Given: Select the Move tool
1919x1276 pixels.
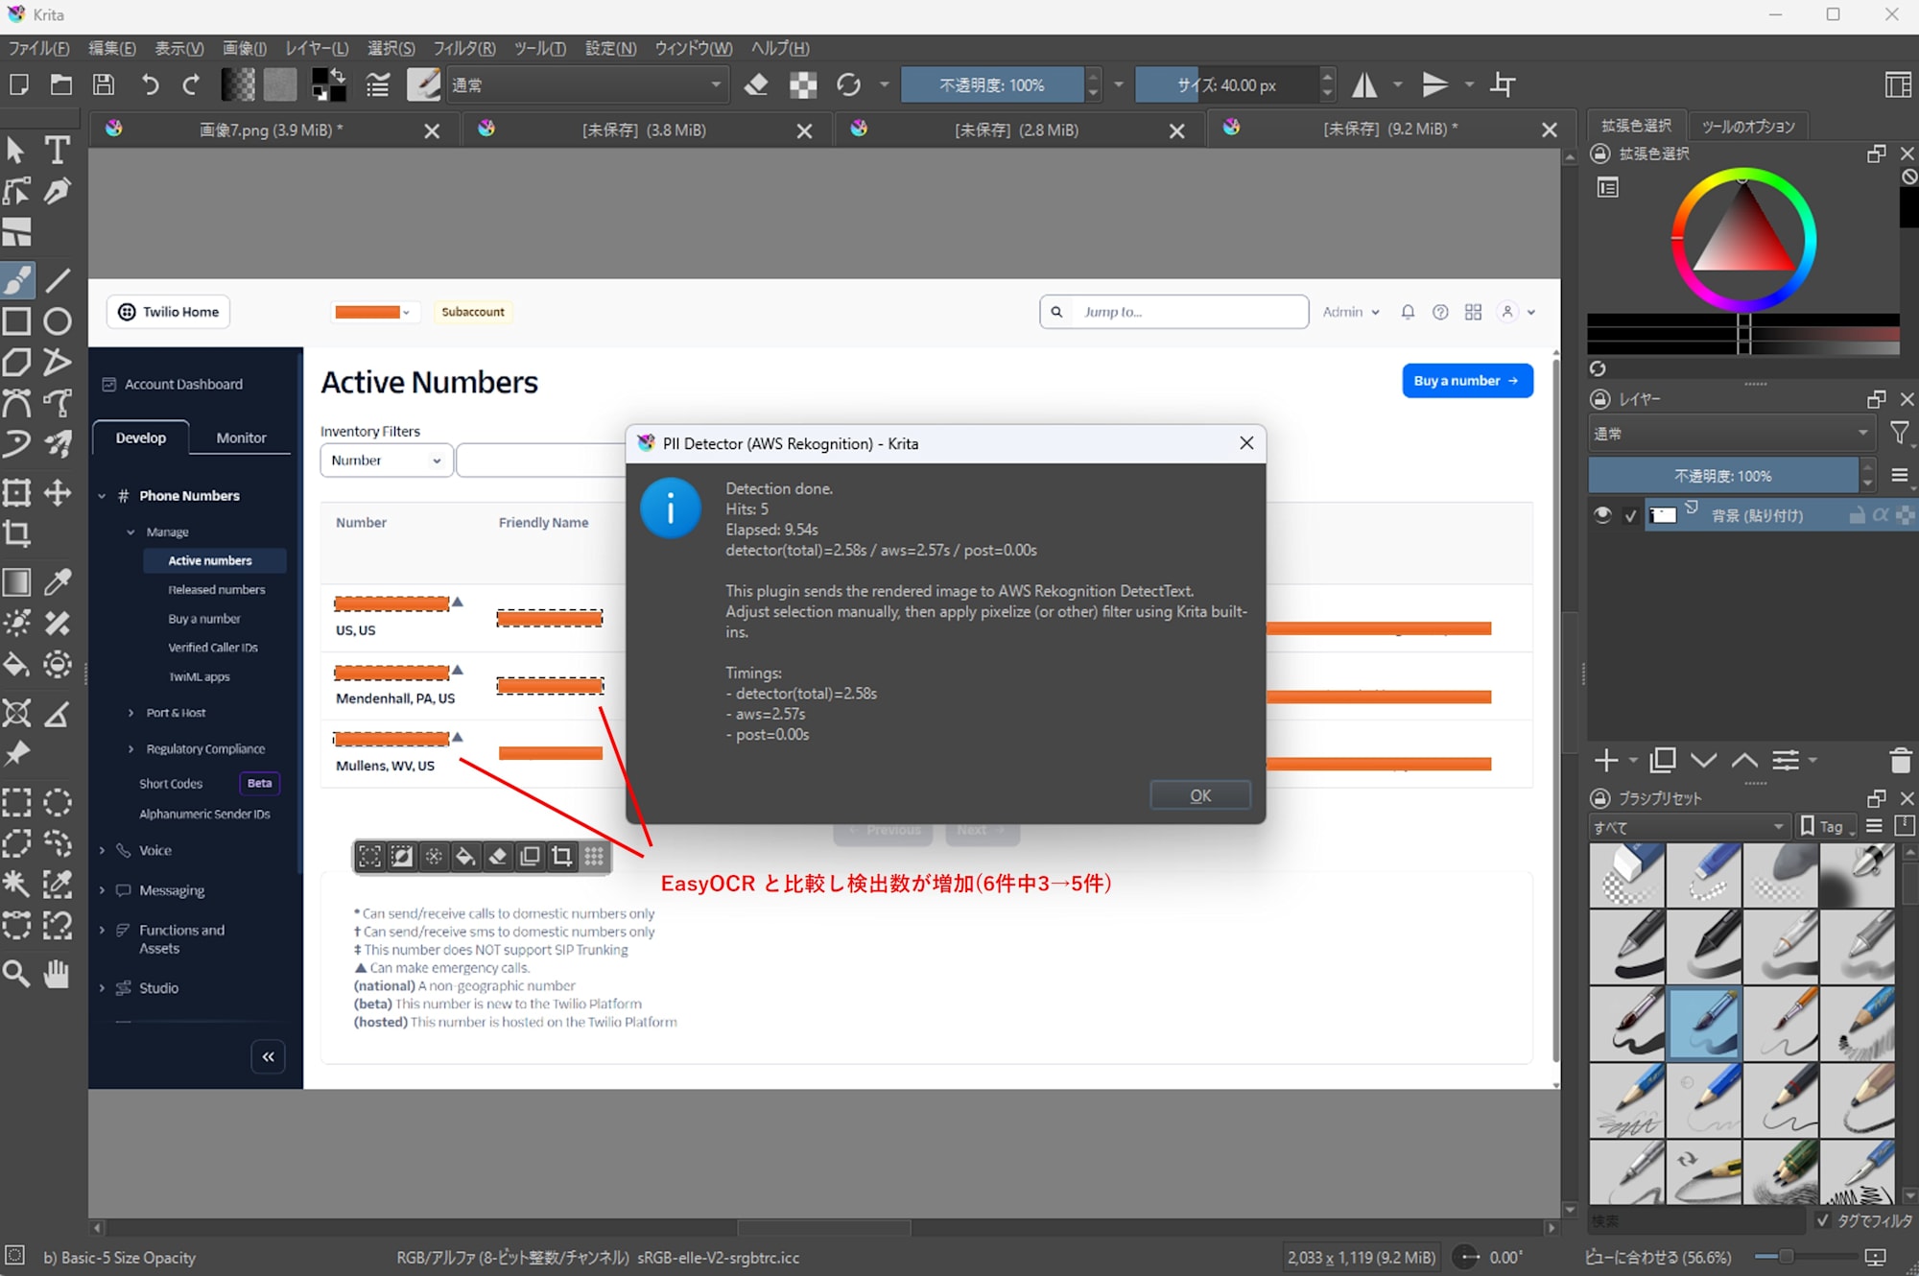Looking at the screenshot, I should tap(58, 493).
